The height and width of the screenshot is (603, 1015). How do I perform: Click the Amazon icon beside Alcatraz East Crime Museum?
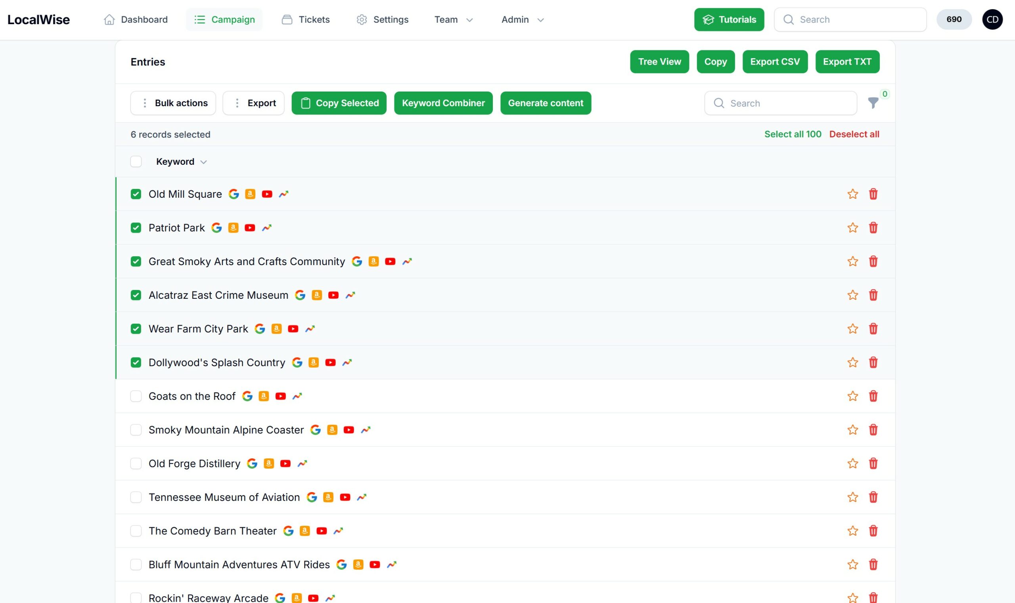pyautogui.click(x=316, y=295)
